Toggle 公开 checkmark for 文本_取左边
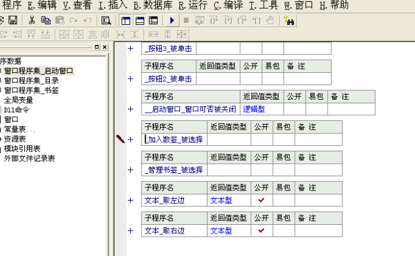 pyautogui.click(x=262, y=200)
